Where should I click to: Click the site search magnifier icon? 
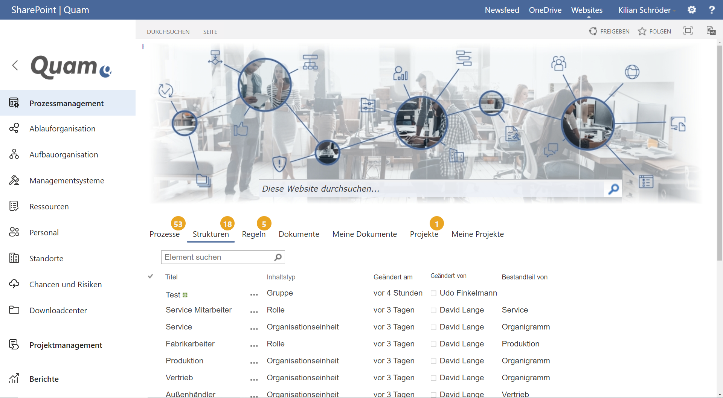[613, 189]
